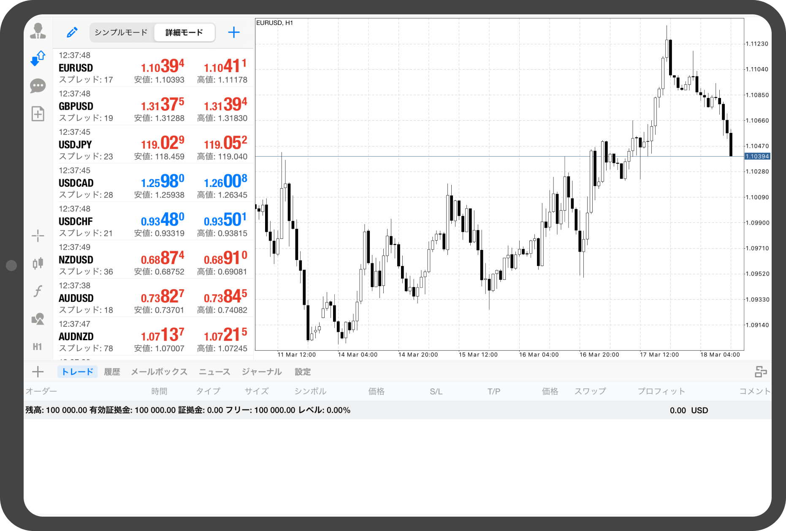Click plus button beside トレード tab

point(38,372)
